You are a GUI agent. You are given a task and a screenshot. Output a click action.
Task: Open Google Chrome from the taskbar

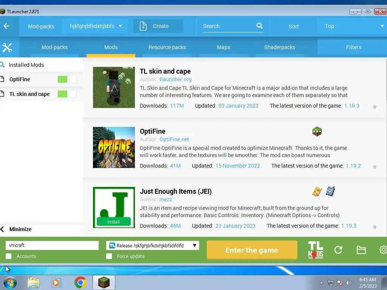click(x=80, y=282)
